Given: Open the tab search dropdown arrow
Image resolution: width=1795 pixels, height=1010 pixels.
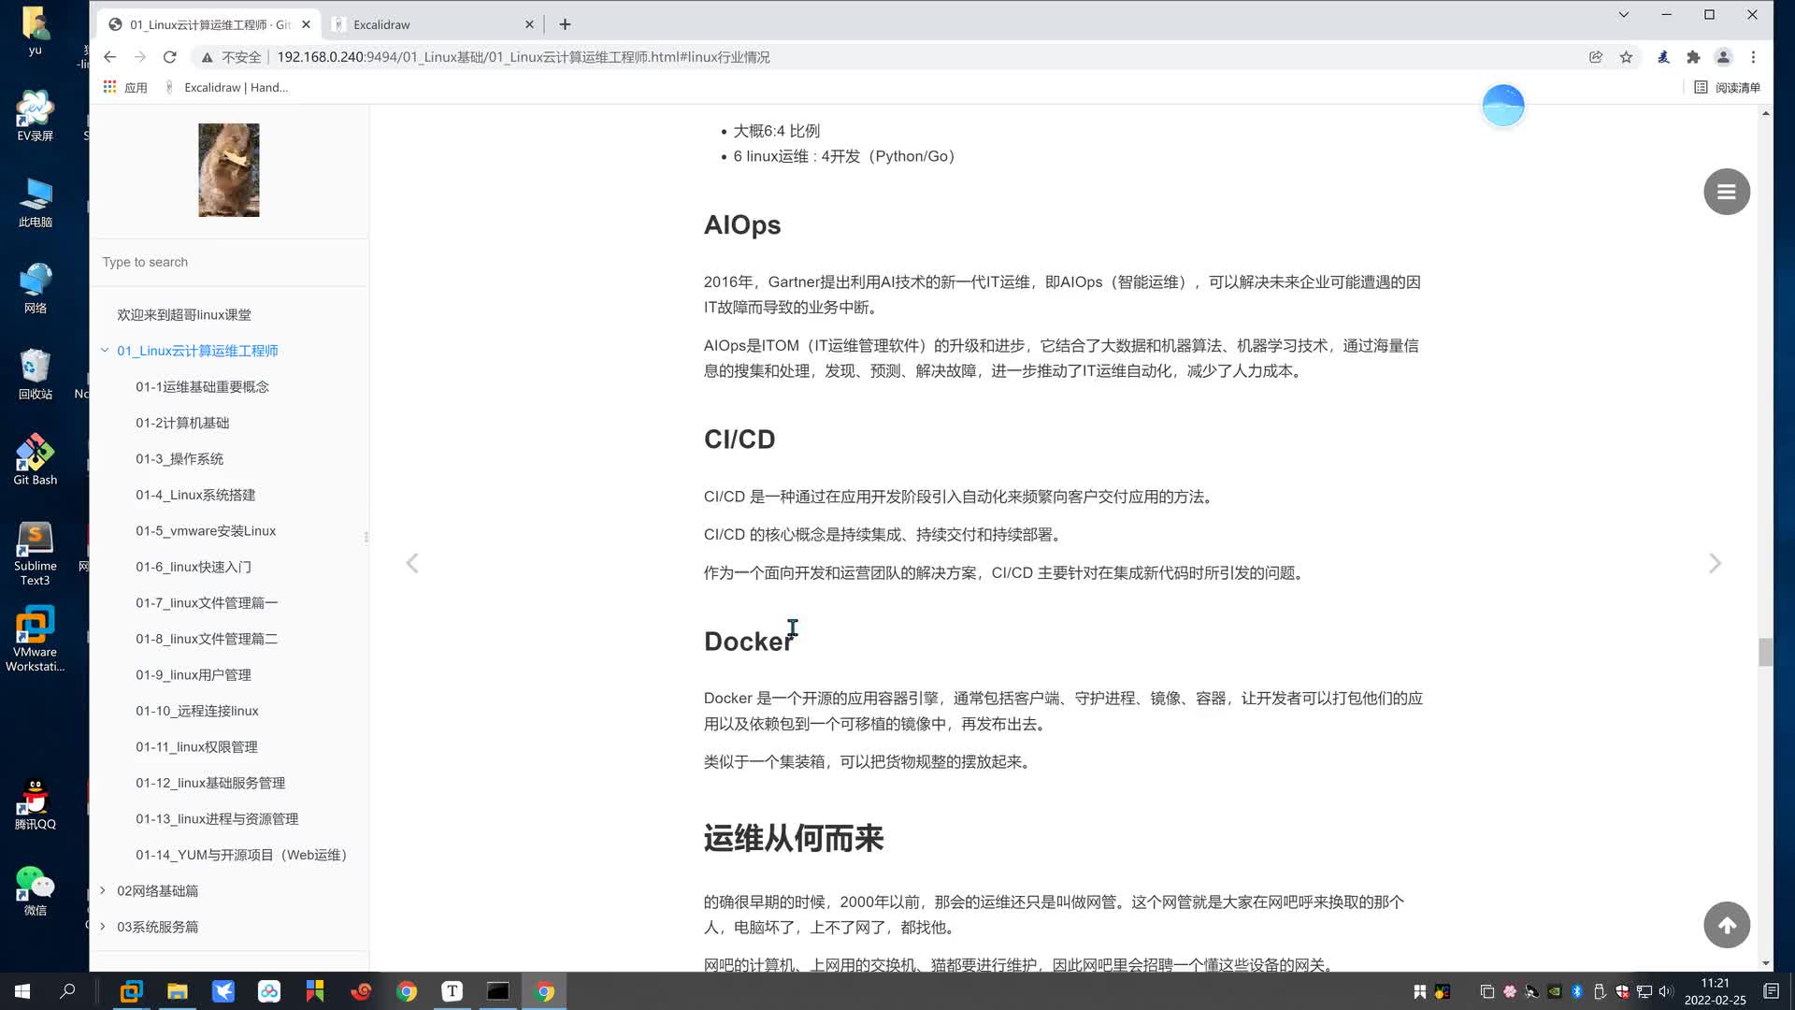Looking at the screenshot, I should click(1623, 14).
